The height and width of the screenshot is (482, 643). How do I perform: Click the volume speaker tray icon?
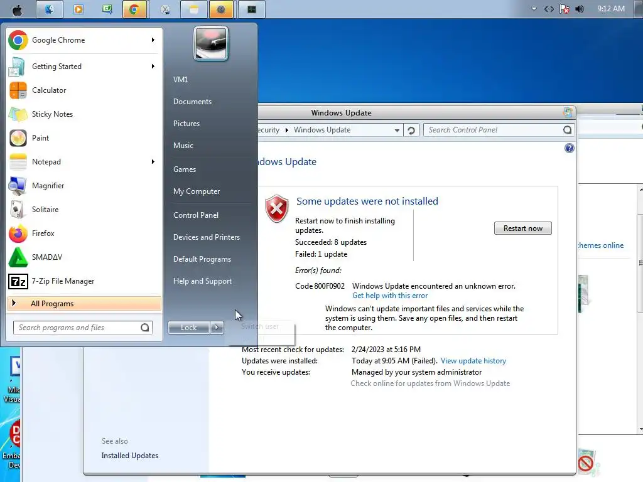pos(580,9)
